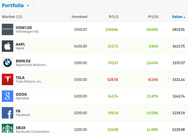Screen dimensions: 188x133
Task: Click BMW profit $70.37
Action: [113, 63]
